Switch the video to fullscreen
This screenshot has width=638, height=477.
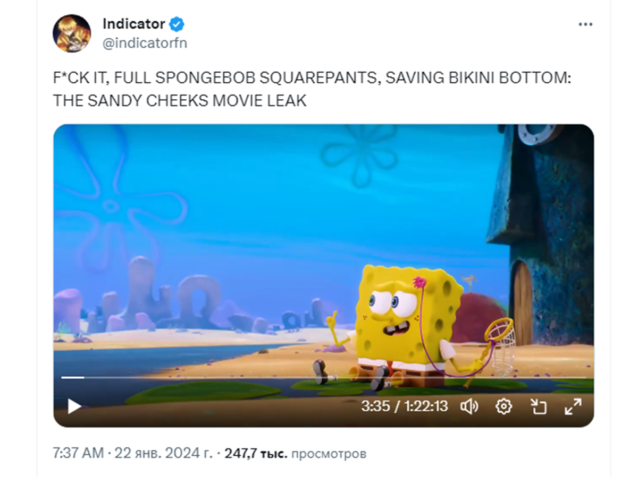tap(573, 407)
